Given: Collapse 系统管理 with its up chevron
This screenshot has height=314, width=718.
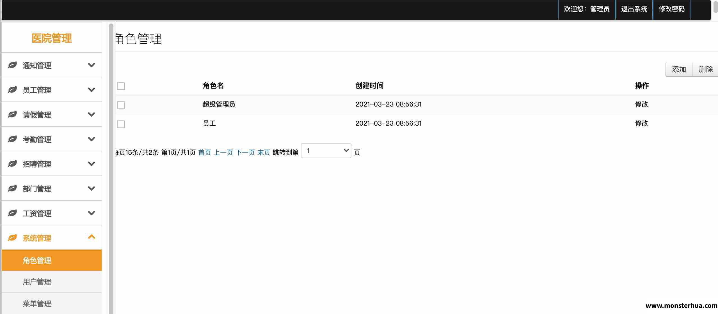Looking at the screenshot, I should (91, 237).
